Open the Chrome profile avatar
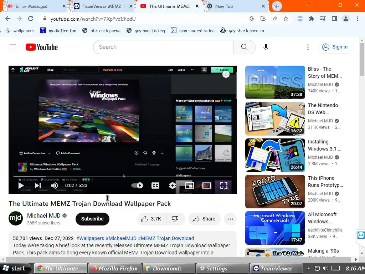365x274 pixels. [x=346, y=19]
